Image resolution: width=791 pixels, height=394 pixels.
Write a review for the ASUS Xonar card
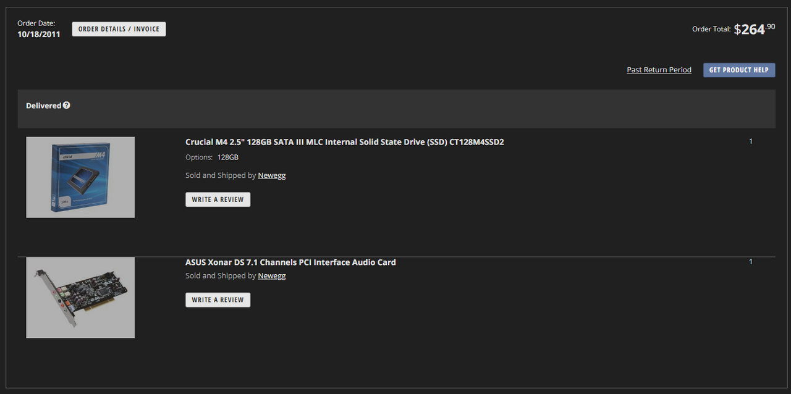(x=218, y=300)
